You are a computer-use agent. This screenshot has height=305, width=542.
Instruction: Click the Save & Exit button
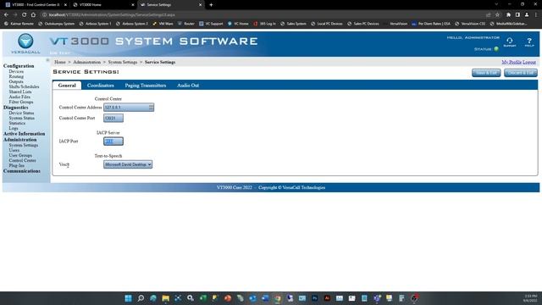tap(486, 73)
